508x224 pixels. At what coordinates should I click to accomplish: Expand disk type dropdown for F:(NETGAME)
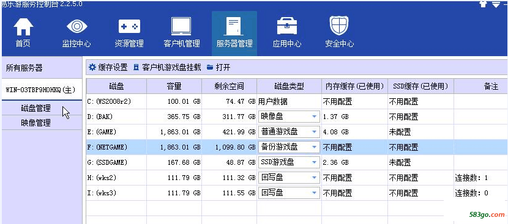coord(314,147)
